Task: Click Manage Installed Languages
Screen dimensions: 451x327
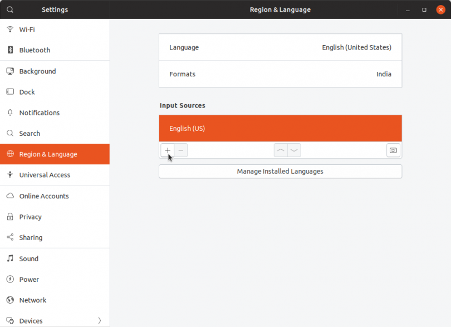Action: click(280, 171)
